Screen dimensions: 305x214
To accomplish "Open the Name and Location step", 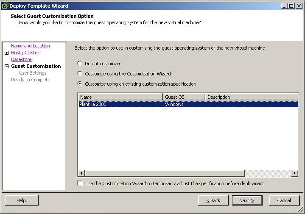I will pos(30,46).
